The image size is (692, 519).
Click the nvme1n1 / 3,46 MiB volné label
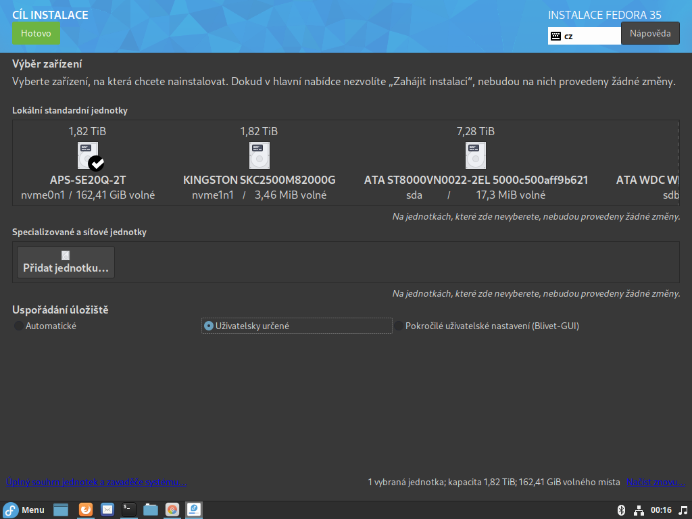[x=259, y=195]
